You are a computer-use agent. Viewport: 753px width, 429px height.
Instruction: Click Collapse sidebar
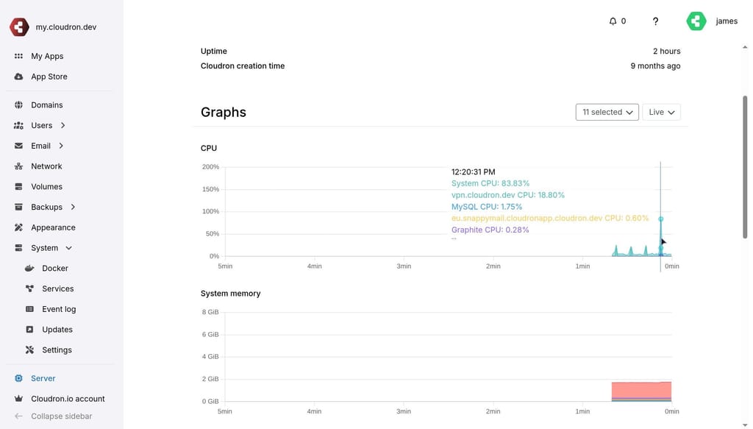[62, 416]
